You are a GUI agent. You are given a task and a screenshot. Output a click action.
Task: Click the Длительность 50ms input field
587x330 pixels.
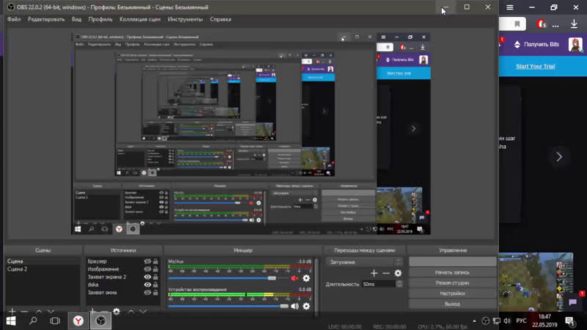click(x=379, y=284)
